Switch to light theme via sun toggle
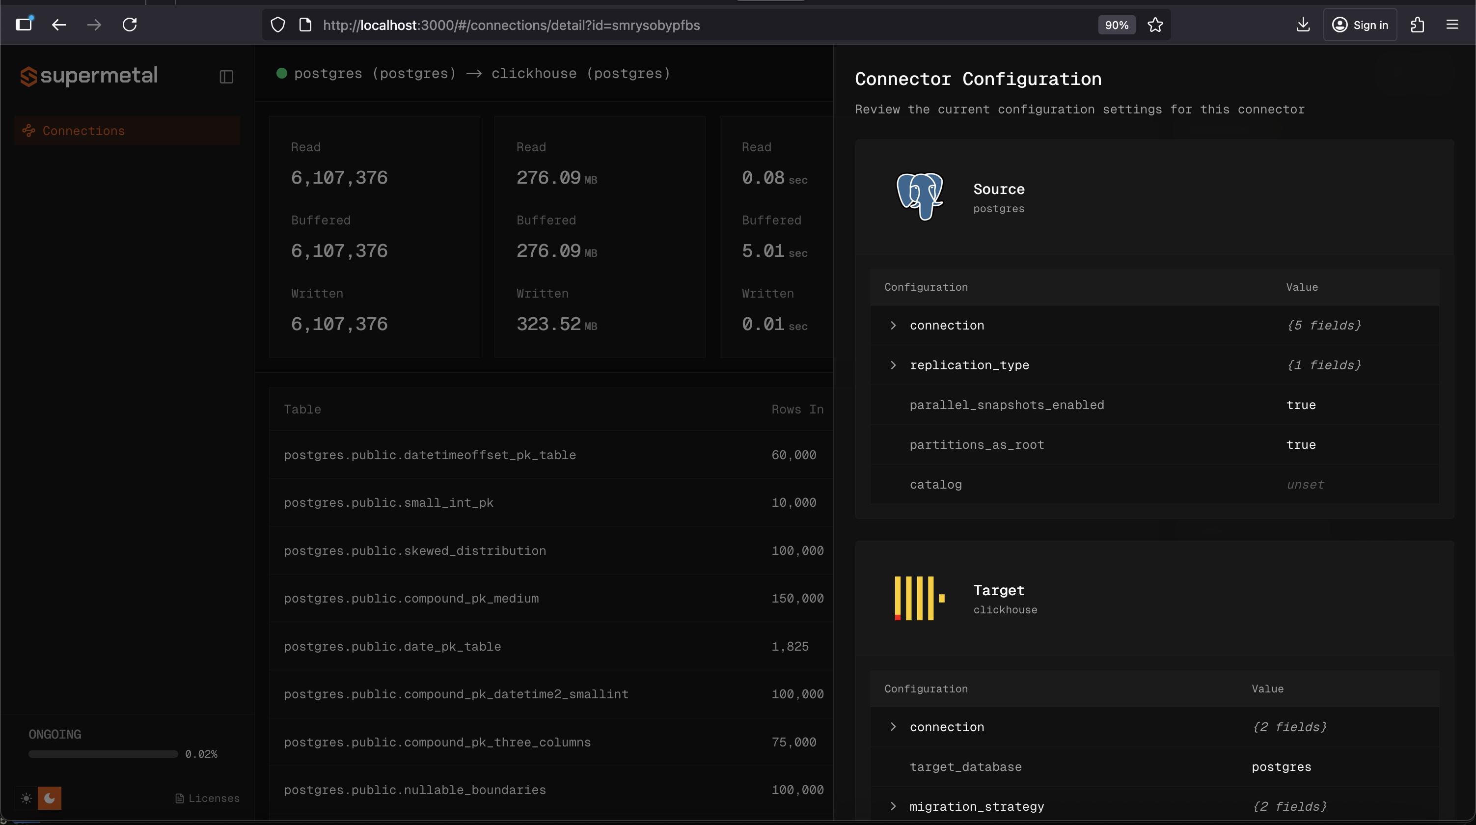Screen dimensions: 1476x825 [25, 797]
